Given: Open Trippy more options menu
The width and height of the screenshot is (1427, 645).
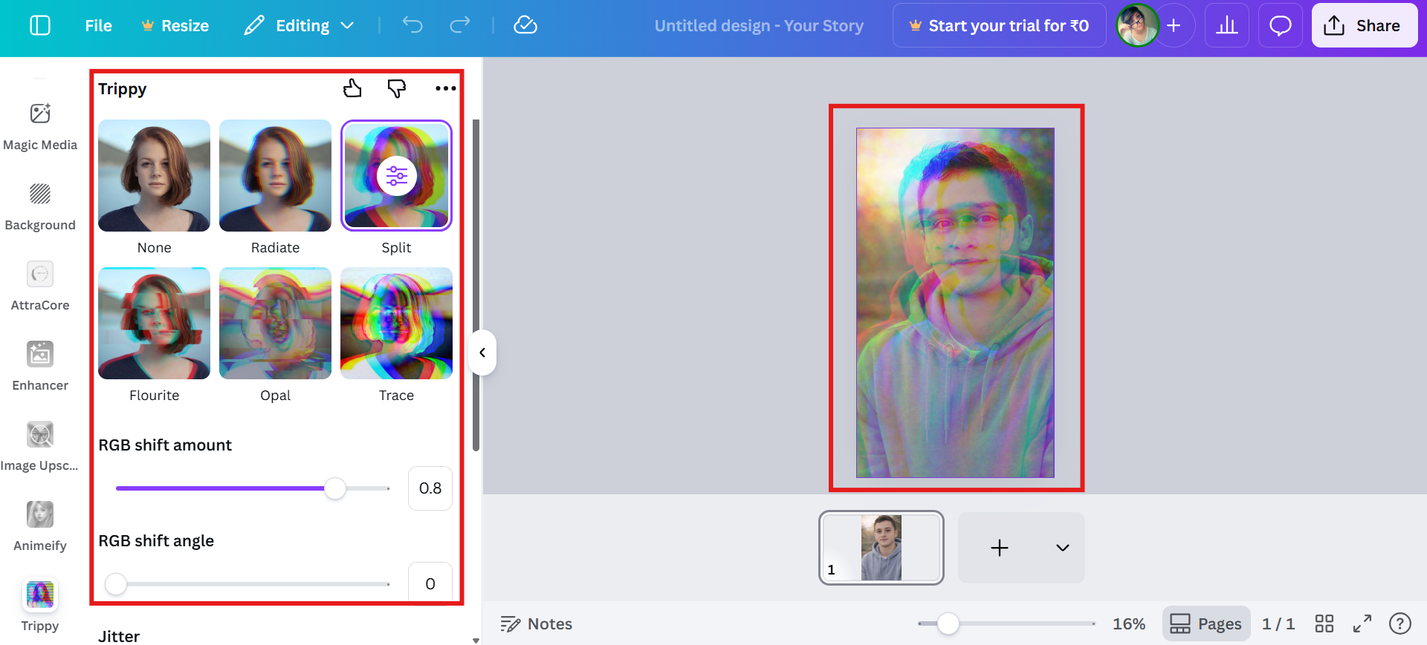Looking at the screenshot, I should (445, 88).
